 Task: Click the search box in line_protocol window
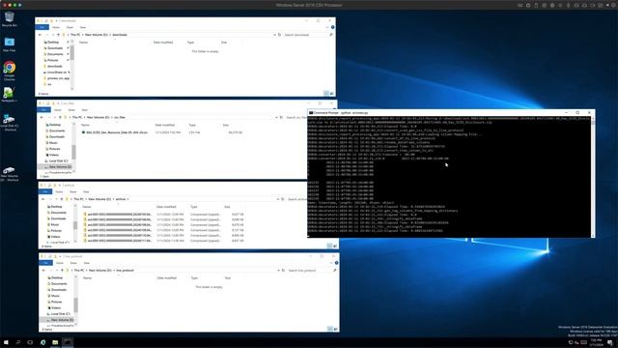(x=310, y=271)
